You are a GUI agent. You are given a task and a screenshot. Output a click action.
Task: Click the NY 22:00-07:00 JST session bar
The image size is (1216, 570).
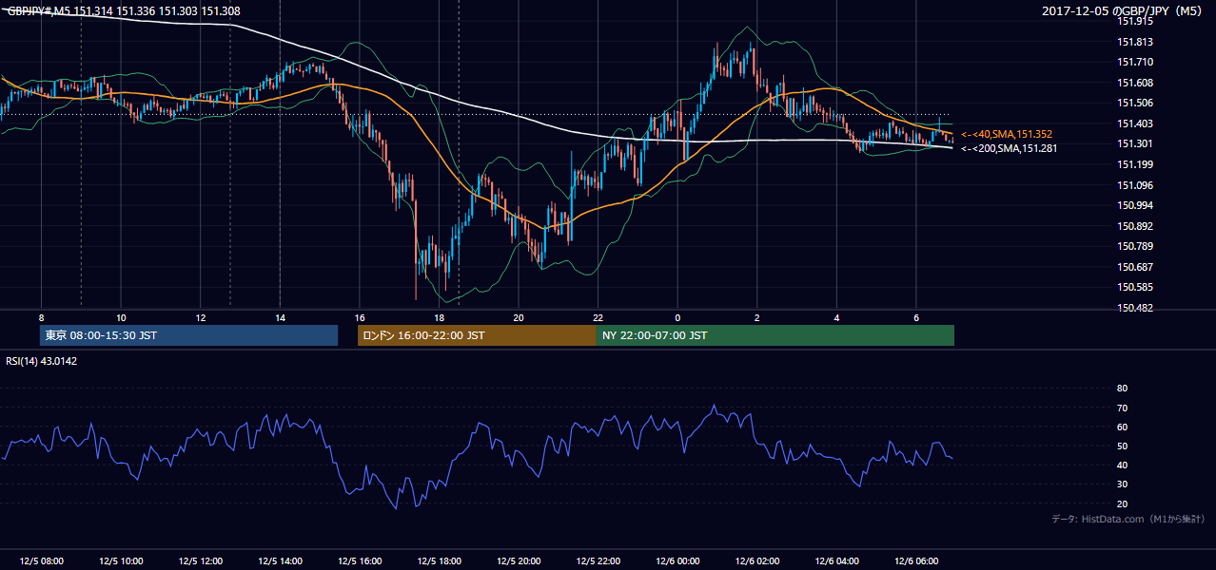pyautogui.click(x=775, y=335)
